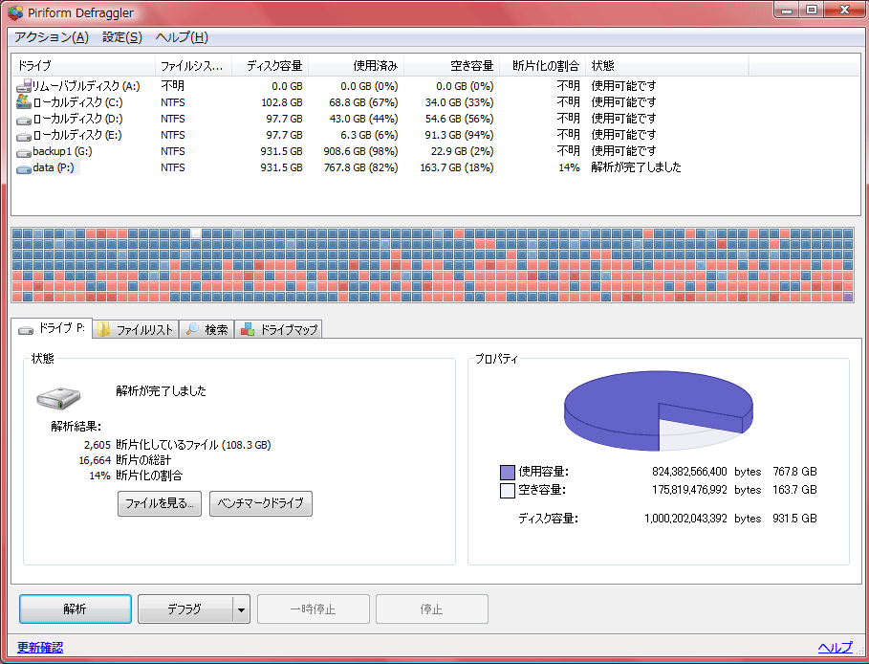Sort by the ディスク容量 column header

pos(270,65)
